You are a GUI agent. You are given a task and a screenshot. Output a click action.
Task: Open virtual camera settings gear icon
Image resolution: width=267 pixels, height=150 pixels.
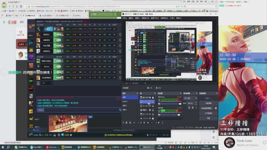216,108
